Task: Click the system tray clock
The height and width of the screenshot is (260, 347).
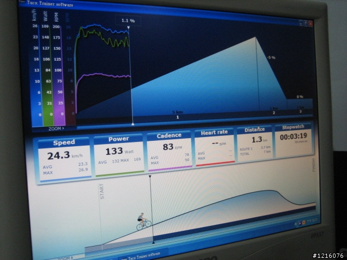Action: point(312,220)
